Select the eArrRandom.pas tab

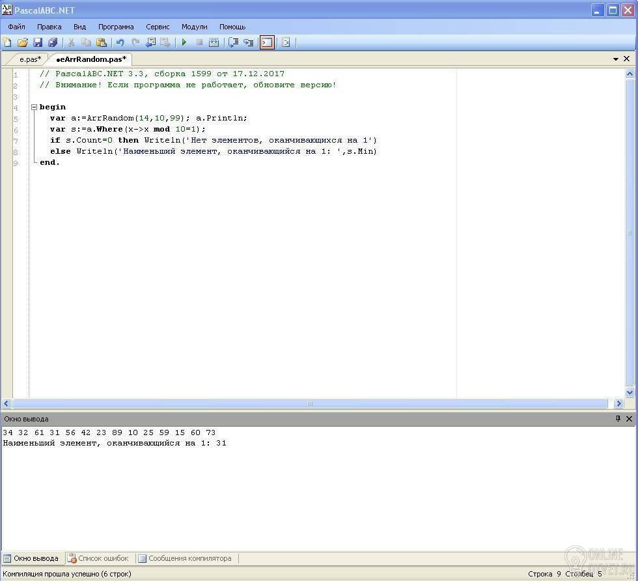click(91, 59)
